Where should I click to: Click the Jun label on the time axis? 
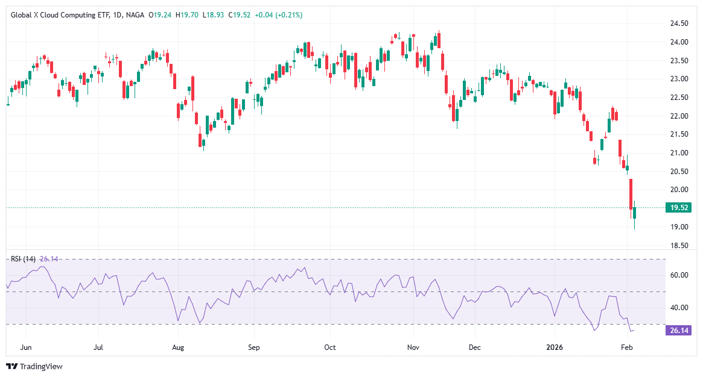[x=26, y=347]
